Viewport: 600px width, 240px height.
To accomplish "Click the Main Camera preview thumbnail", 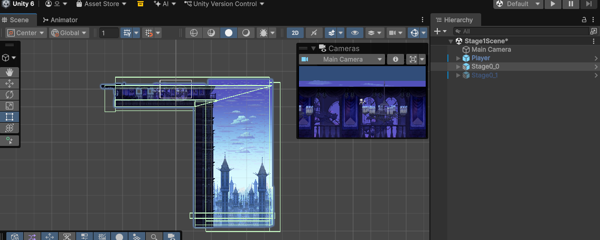I will (x=362, y=102).
